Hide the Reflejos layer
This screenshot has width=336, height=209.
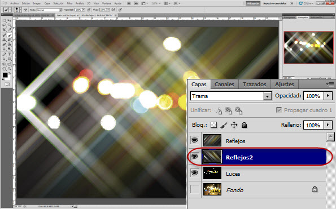click(195, 140)
